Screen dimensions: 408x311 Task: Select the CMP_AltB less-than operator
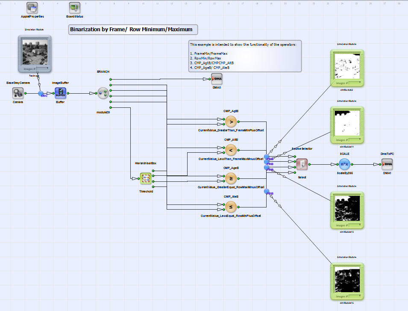pos(231,150)
